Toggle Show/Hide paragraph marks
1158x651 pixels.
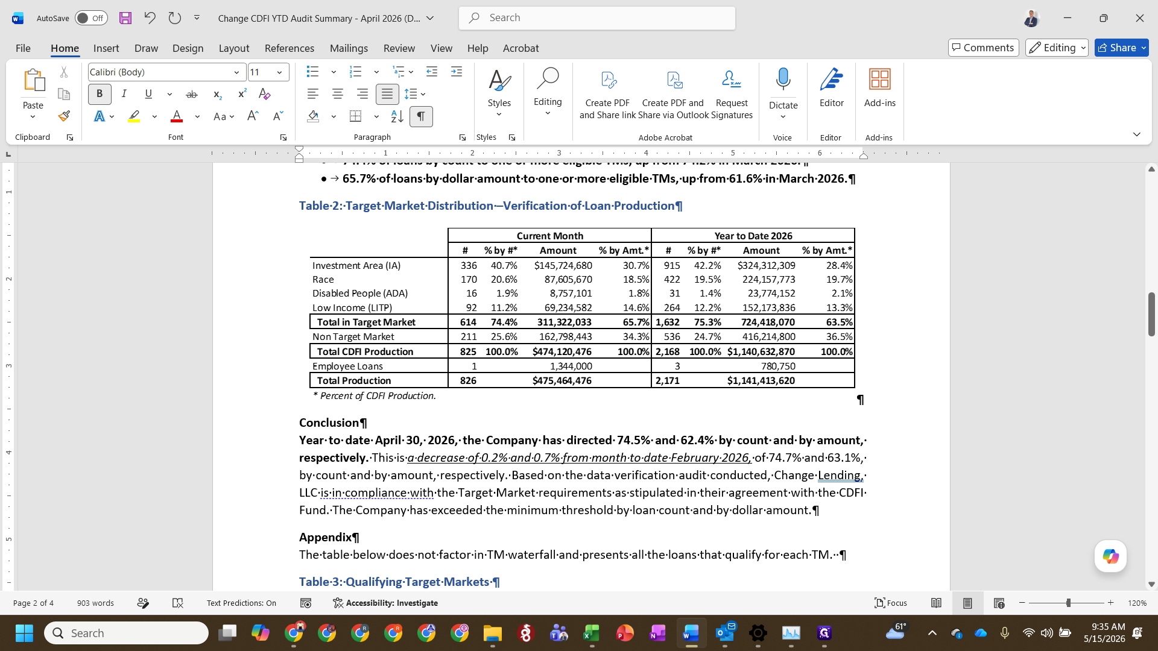tap(421, 116)
